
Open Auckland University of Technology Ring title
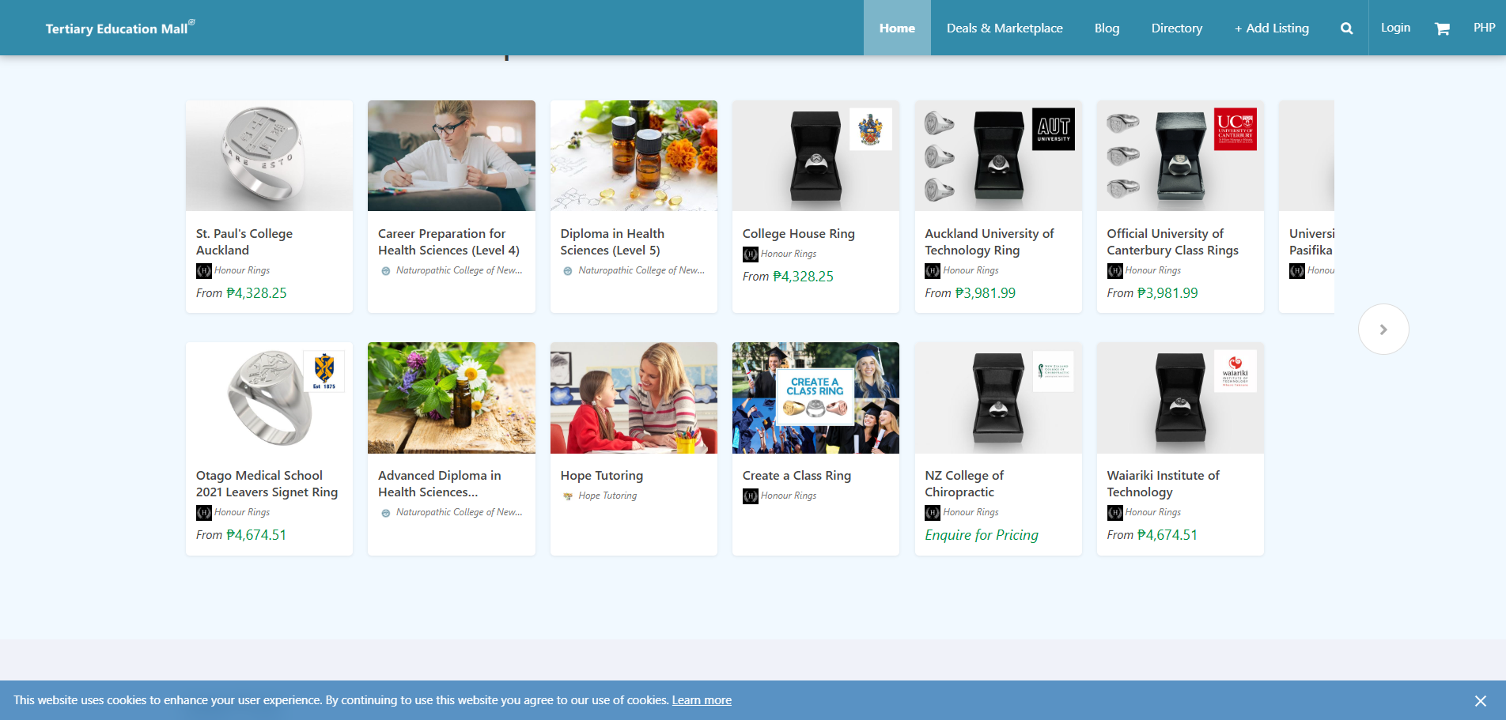coord(989,242)
